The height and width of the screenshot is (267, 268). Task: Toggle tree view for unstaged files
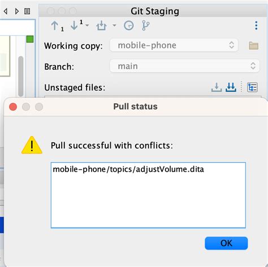point(252,87)
